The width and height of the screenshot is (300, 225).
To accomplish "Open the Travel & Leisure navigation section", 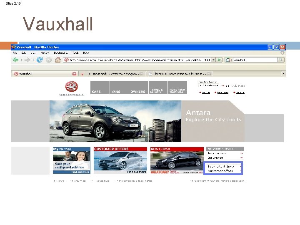I will coord(158,87).
